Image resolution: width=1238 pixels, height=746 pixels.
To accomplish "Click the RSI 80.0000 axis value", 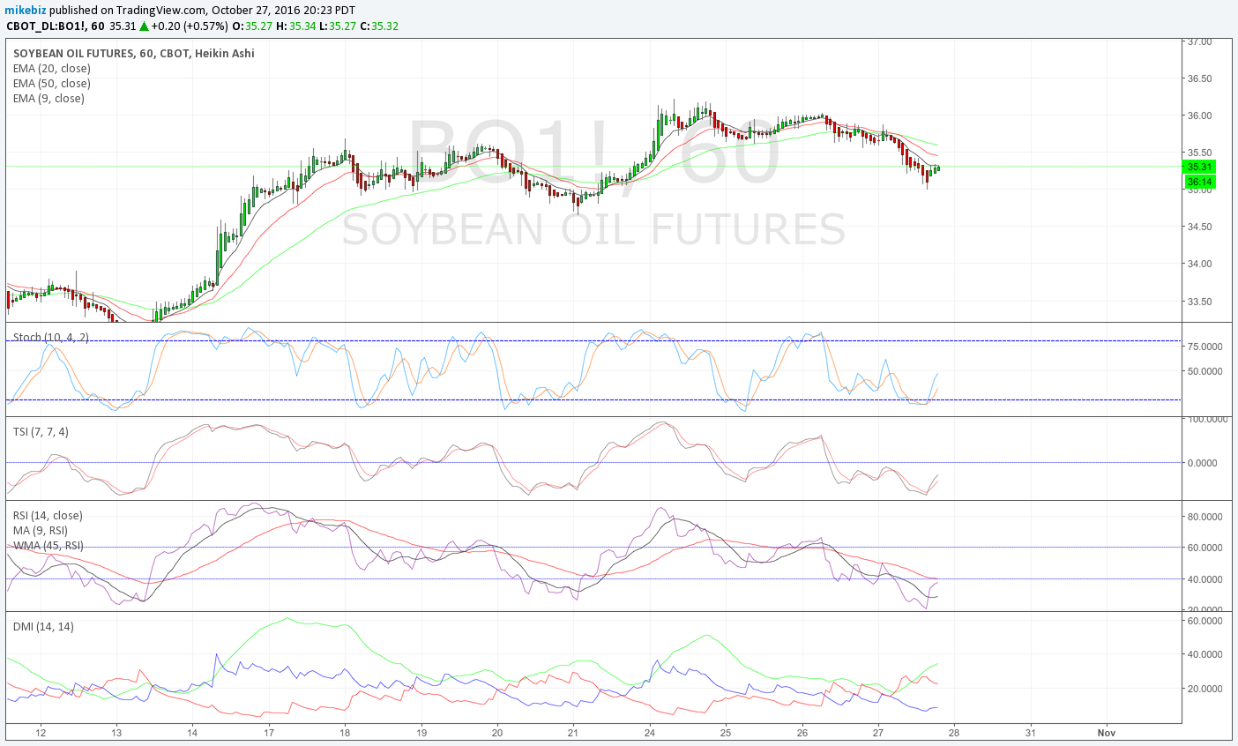I will tap(1204, 517).
